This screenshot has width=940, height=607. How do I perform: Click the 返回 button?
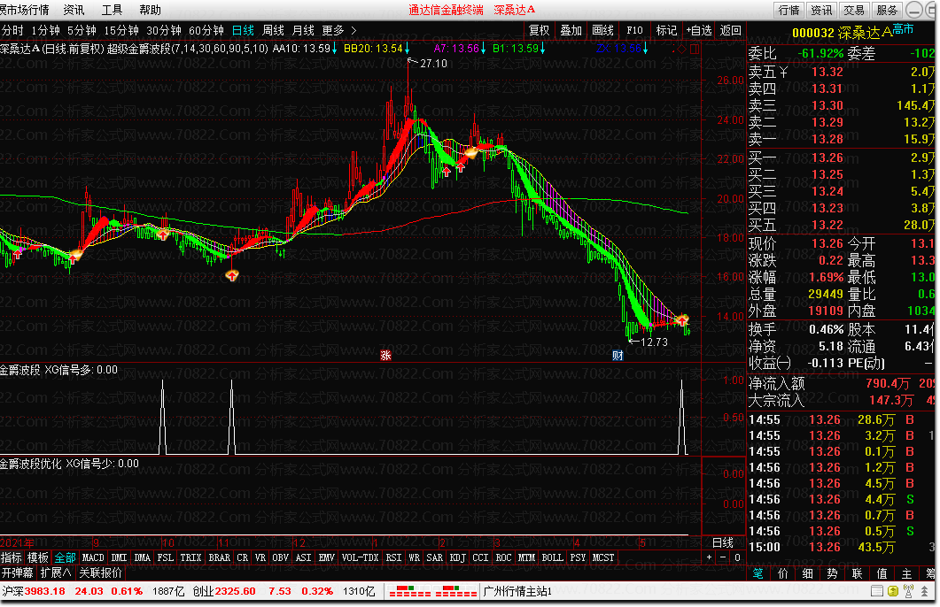coord(730,31)
